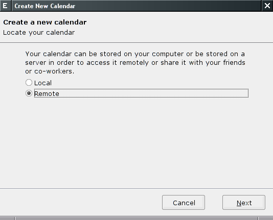Click the Local option label text

tap(43, 83)
